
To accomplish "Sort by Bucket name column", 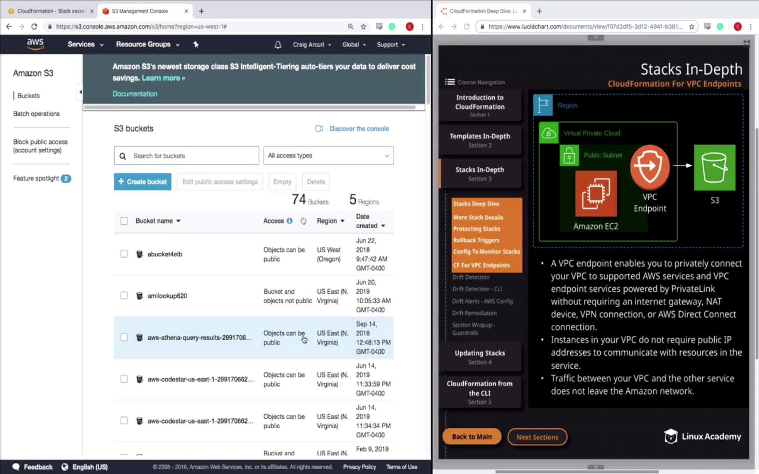I will 158,221.
